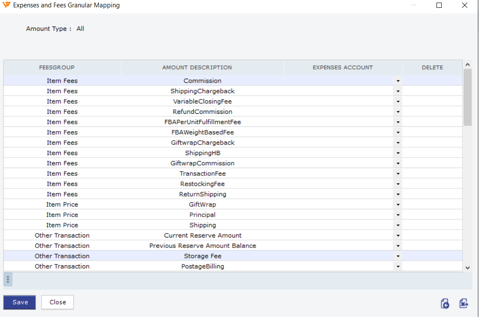Select the VariableClosingFee cell
479x317 pixels.
202,102
